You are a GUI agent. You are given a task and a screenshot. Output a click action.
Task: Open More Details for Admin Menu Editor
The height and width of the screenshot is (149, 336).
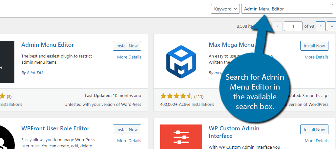point(129,57)
